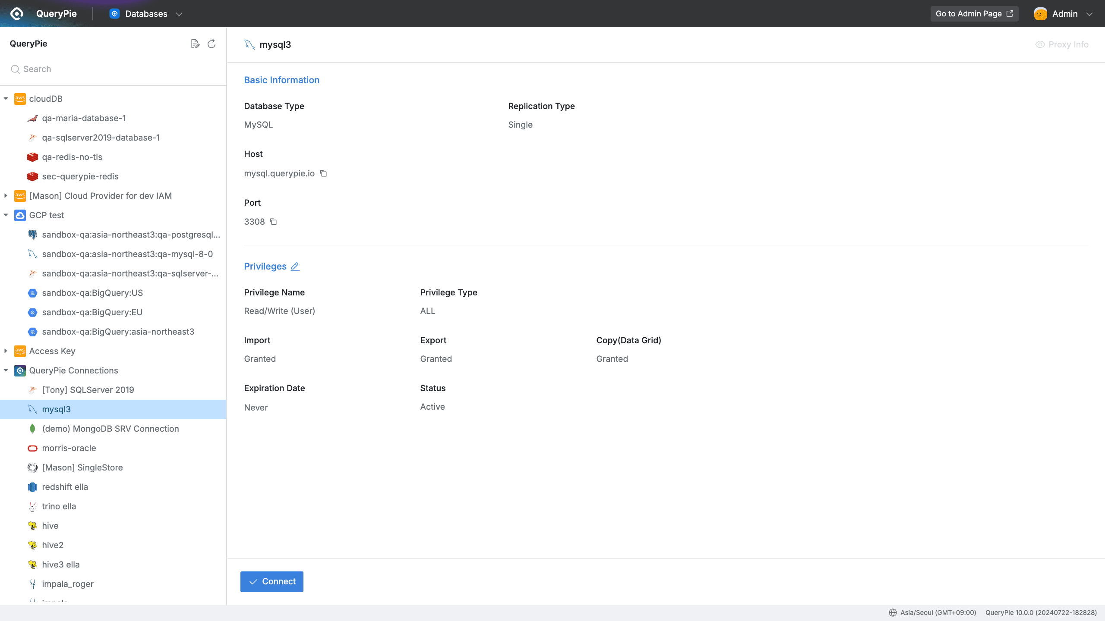
Task: Collapse the cloudDB tree section
Action: (x=6, y=98)
